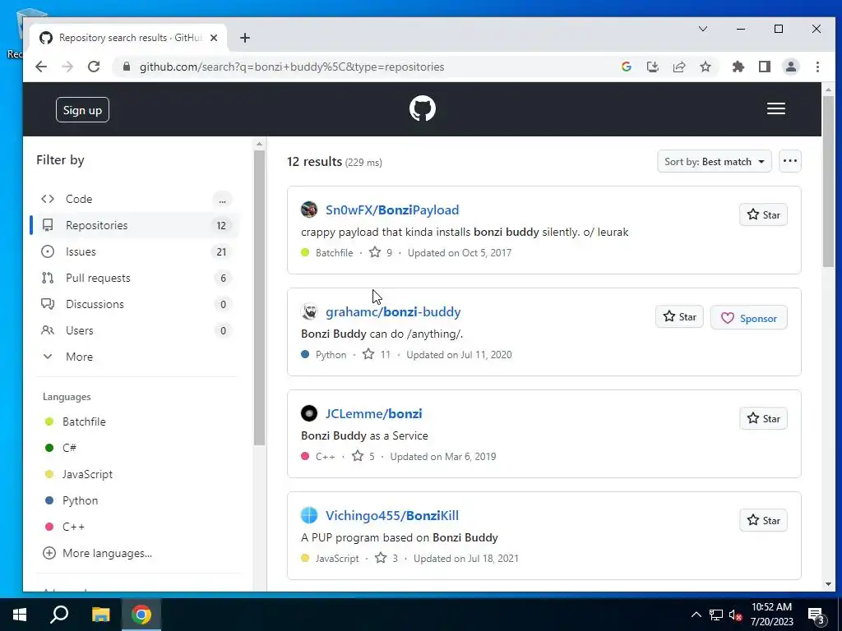Image resolution: width=842 pixels, height=631 pixels.
Task: Open a new browser tab
Action: [245, 38]
